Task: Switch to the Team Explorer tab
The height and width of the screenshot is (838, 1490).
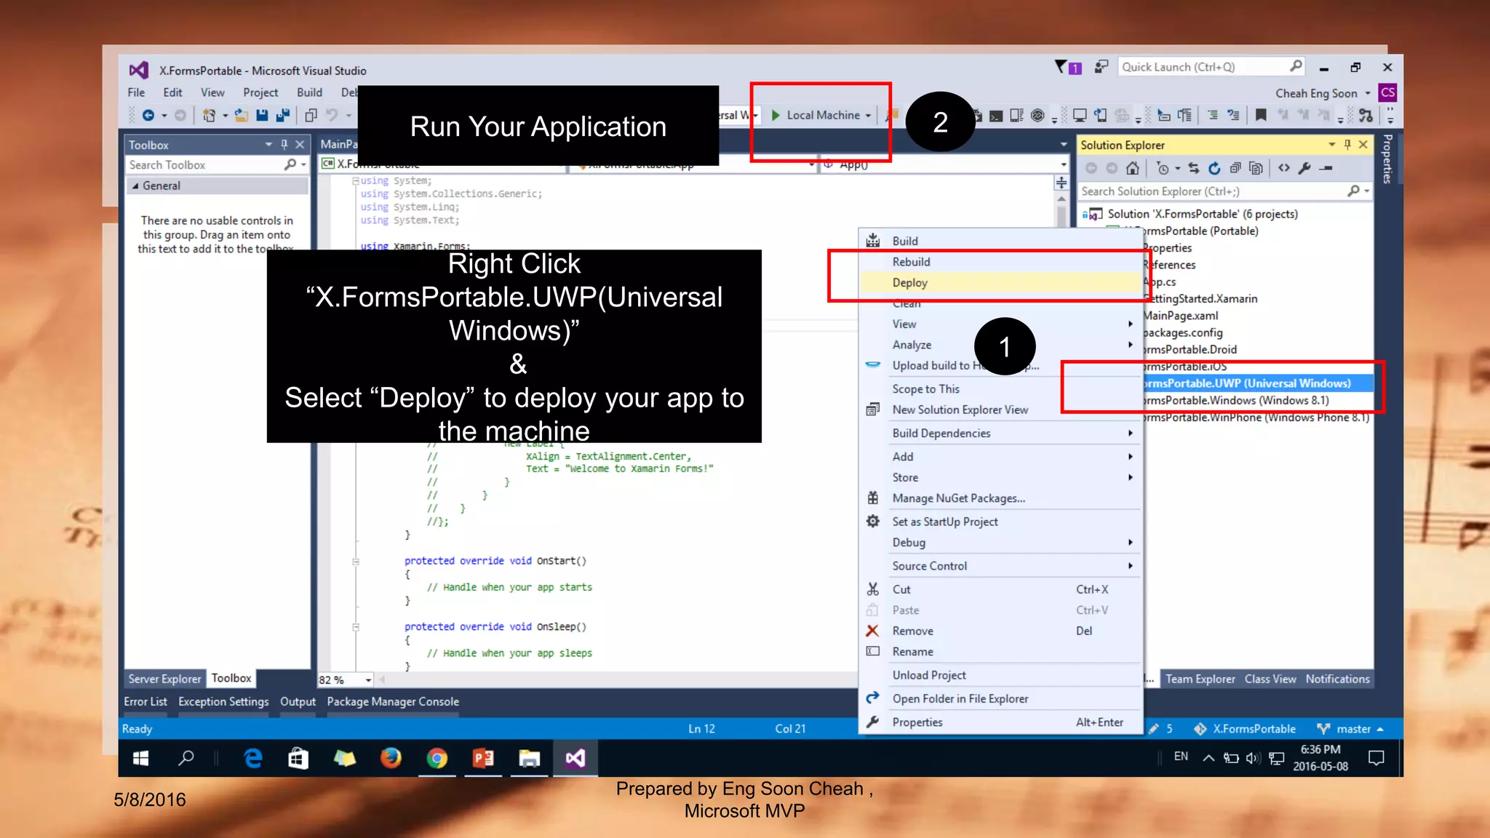Action: [x=1200, y=679]
